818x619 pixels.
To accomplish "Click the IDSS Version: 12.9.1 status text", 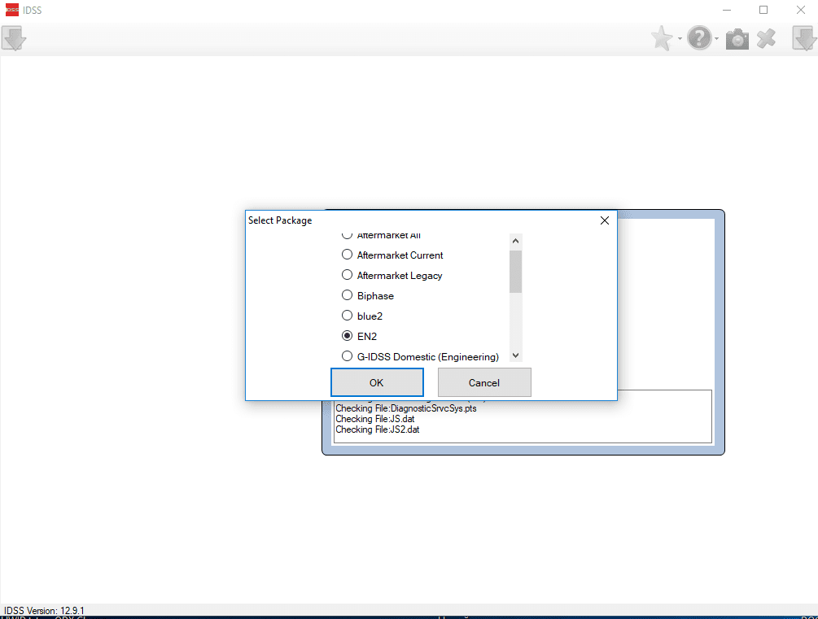I will pos(44,610).
